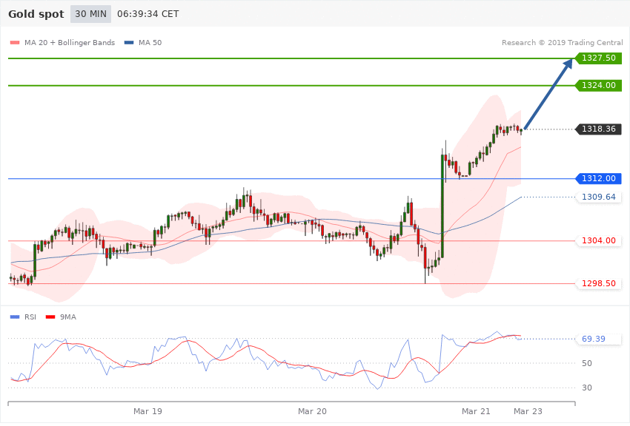The width and height of the screenshot is (630, 426).
Task: Click the Research © 2019 Trading Central text
Action: [x=562, y=42]
